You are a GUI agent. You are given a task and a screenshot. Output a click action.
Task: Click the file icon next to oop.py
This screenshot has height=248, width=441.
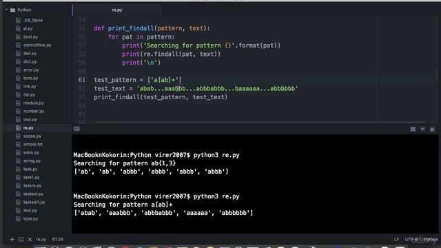19,120
